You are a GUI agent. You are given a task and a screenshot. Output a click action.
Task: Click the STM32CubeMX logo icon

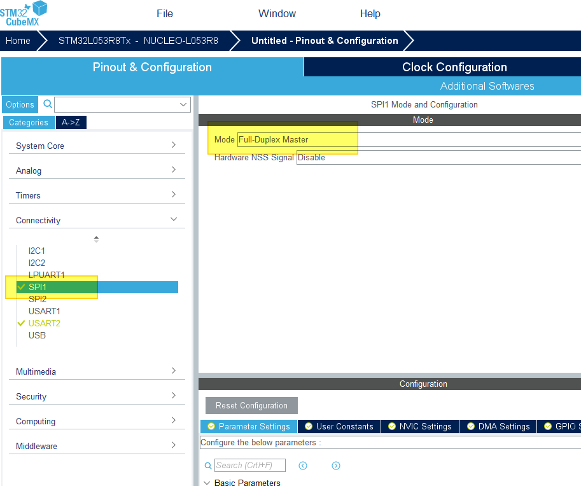[24, 13]
